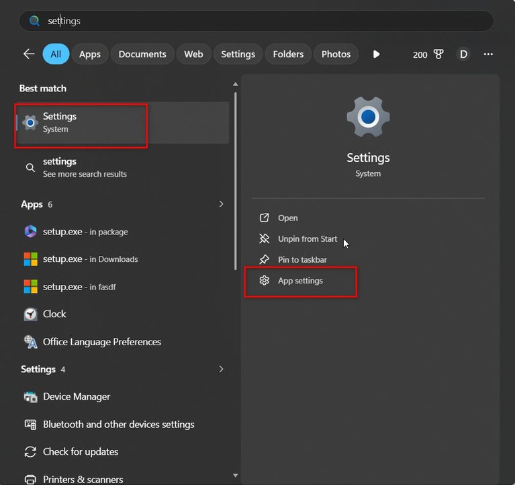This screenshot has width=515, height=485.
Task: Switch to the Settings filter tab
Action: point(238,54)
